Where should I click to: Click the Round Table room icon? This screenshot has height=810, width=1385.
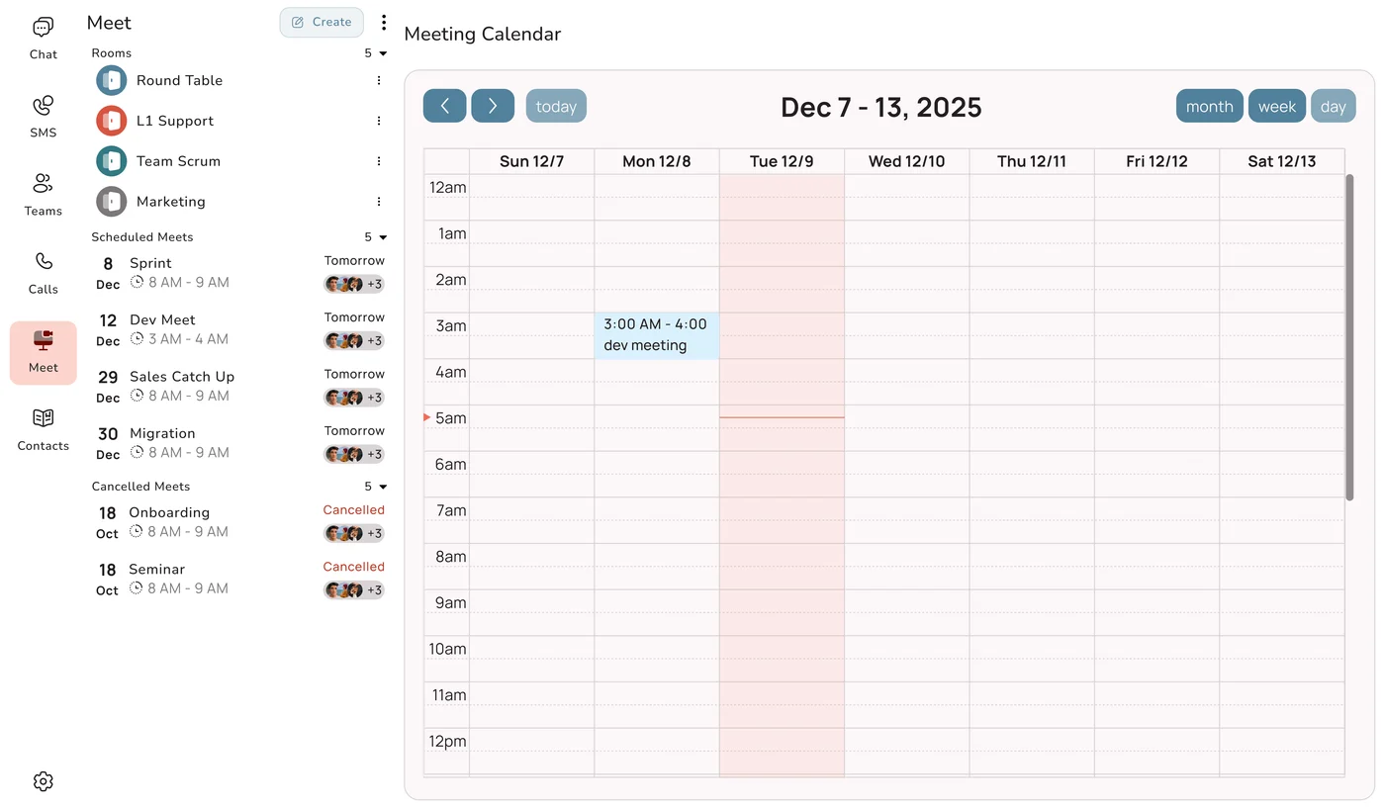point(111,80)
